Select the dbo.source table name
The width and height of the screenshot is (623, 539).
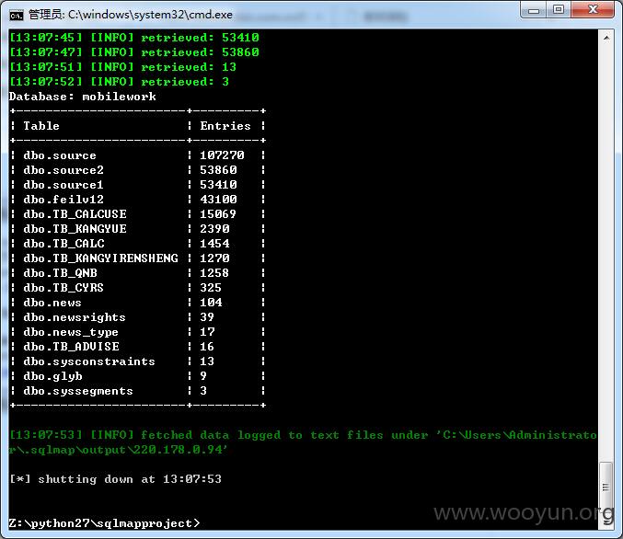tap(60, 155)
